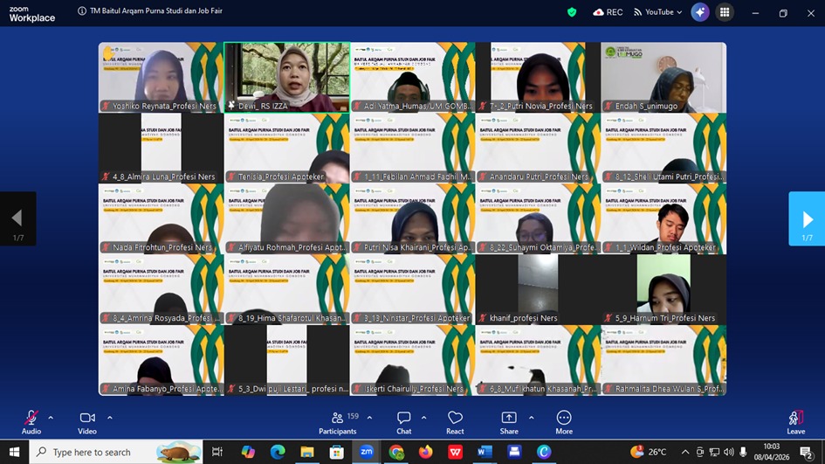825x464 pixels.
Task: Open the AI Companion sparkle icon
Action: point(699,12)
